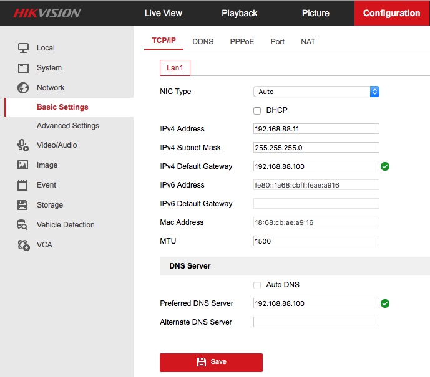Click the Event notepad icon
Screen dimensions: 430x377
[x=23, y=185]
